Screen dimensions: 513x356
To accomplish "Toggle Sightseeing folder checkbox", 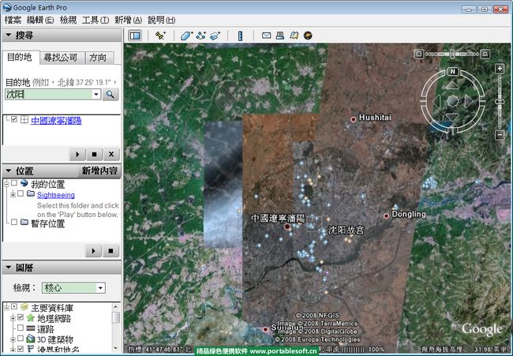I will tap(21, 193).
